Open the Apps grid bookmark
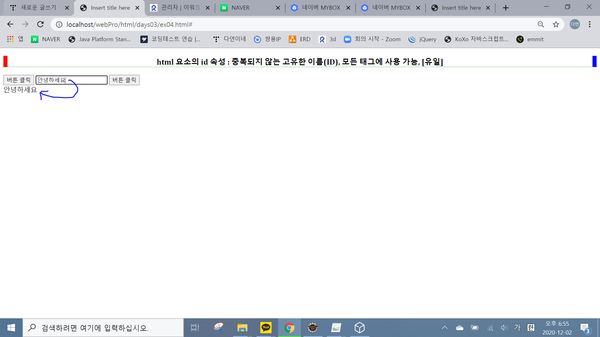600x337 pixels. [x=10, y=39]
